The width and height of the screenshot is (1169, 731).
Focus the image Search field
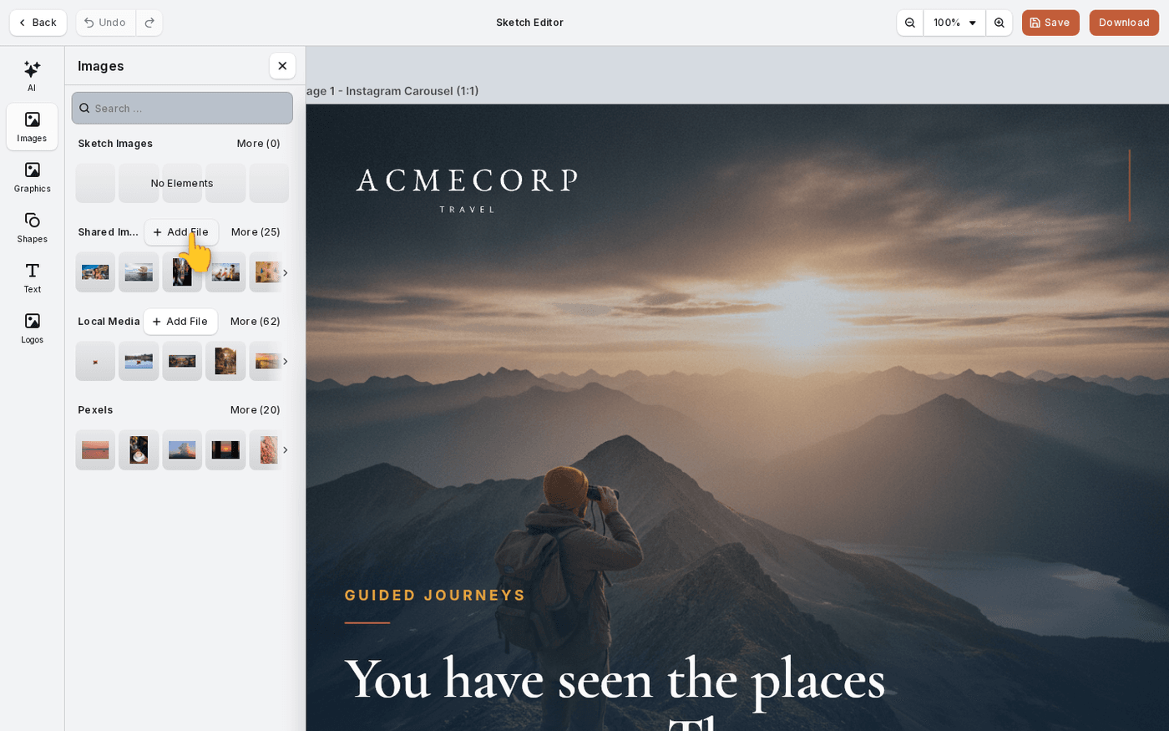click(x=182, y=108)
